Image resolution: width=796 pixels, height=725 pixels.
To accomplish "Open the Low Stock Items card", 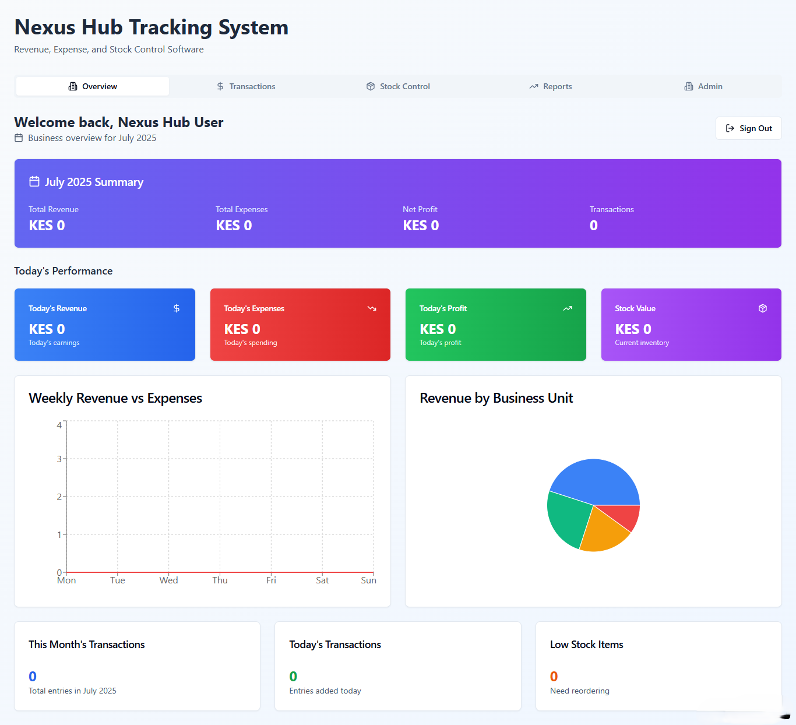I will tap(658, 666).
